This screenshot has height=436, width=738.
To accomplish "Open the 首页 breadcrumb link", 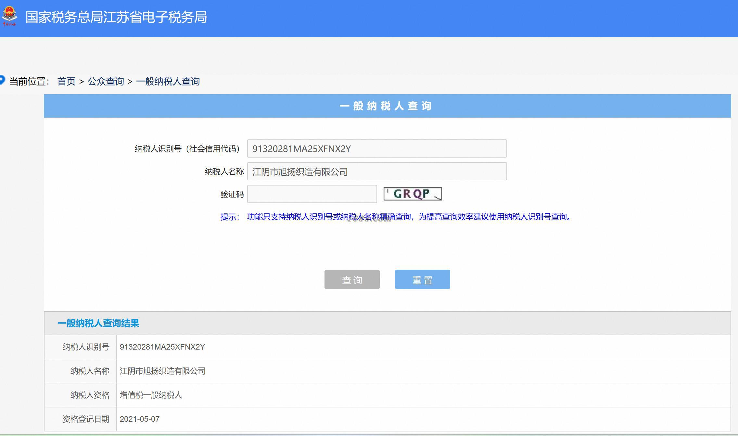I will click(x=66, y=81).
